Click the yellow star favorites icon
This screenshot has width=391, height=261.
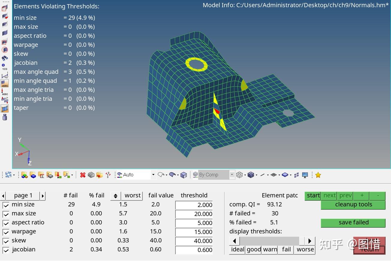click(x=318, y=175)
